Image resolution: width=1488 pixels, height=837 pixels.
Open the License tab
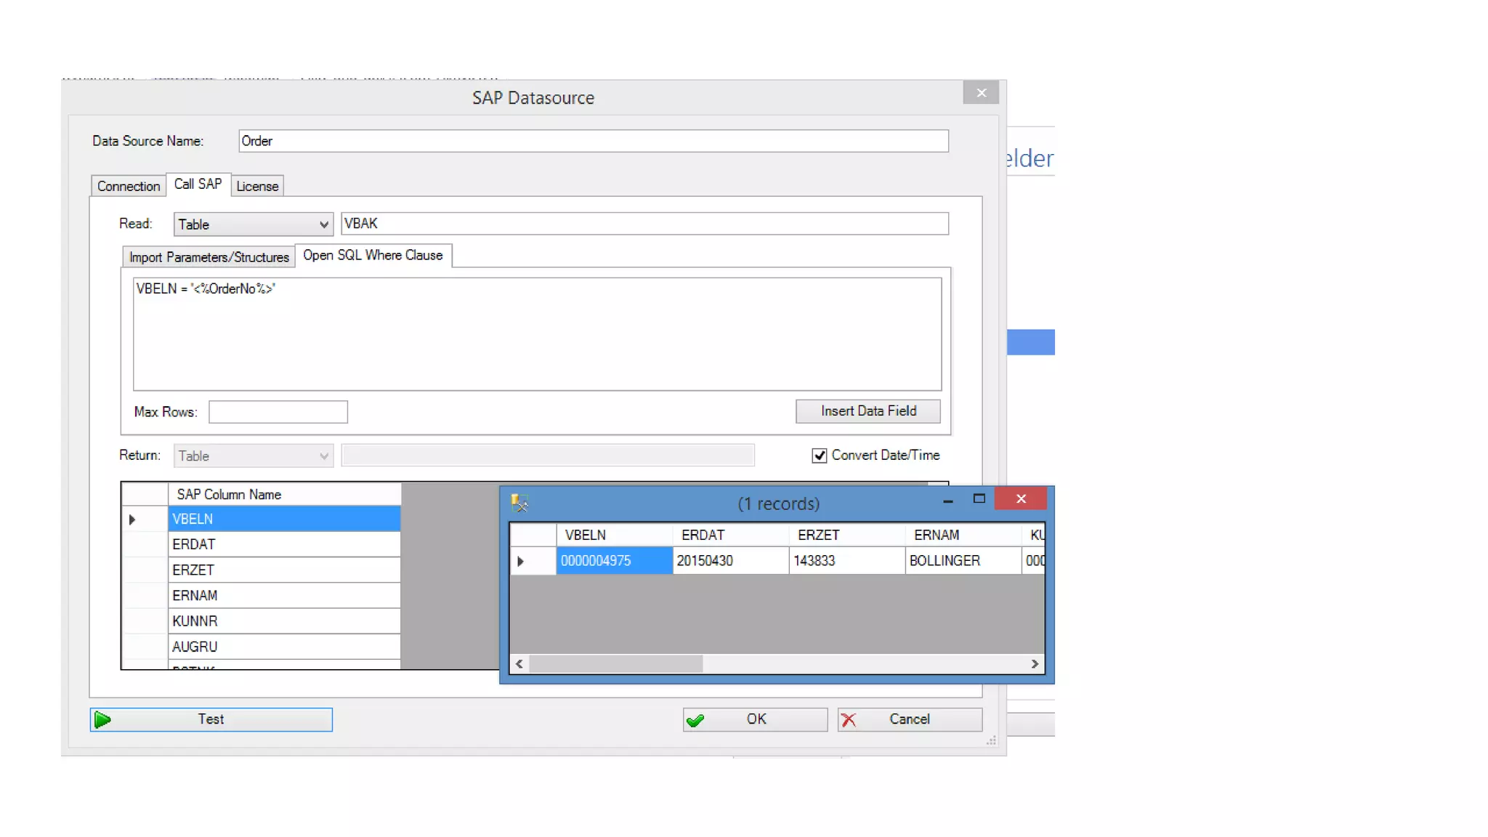click(x=257, y=186)
